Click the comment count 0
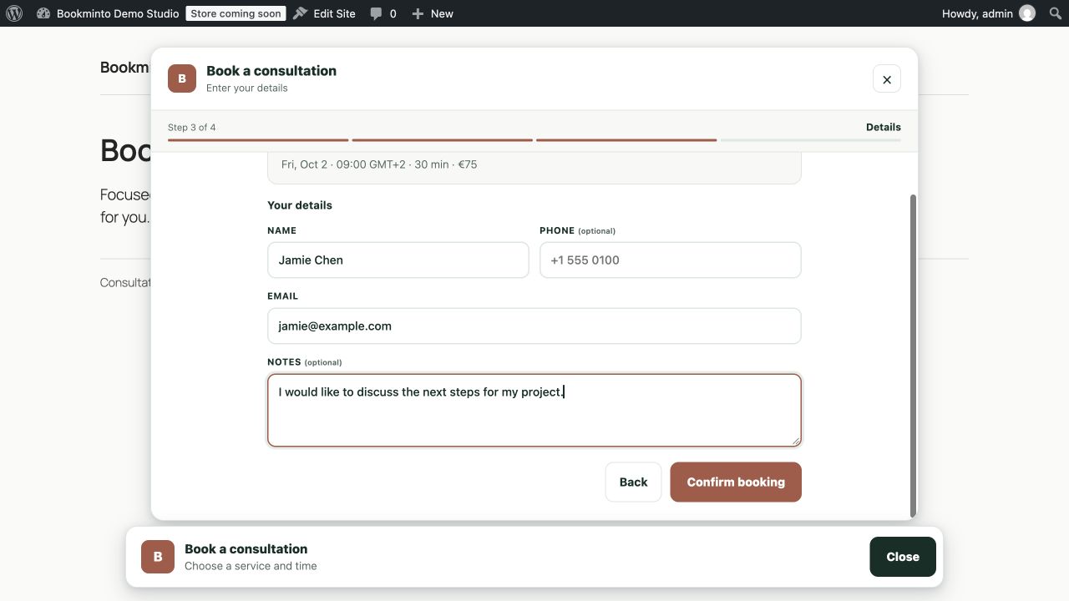This screenshot has width=1069, height=601. pyautogui.click(x=393, y=14)
